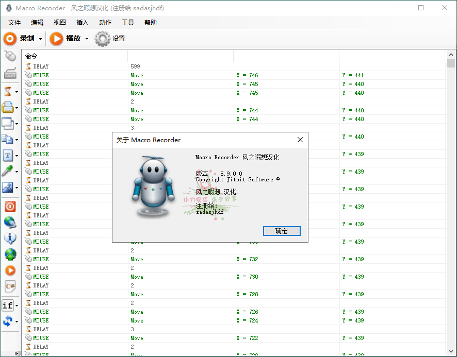Image resolution: width=457 pixels, height=357 pixels.
Task: Click the orange play macro sidebar icon
Action: (10, 270)
